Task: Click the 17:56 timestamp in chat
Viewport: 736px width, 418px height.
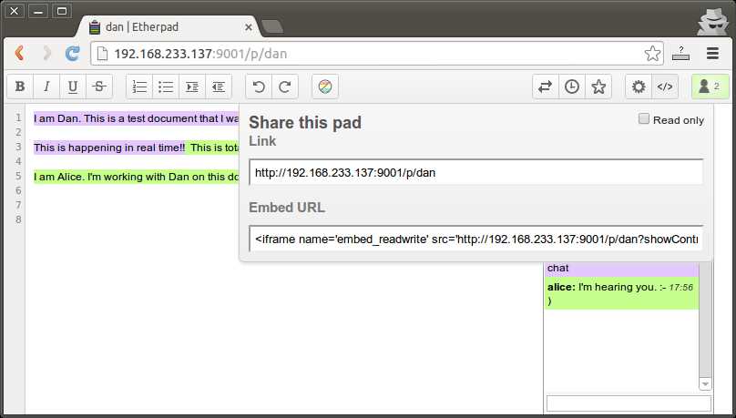Action: [x=680, y=287]
